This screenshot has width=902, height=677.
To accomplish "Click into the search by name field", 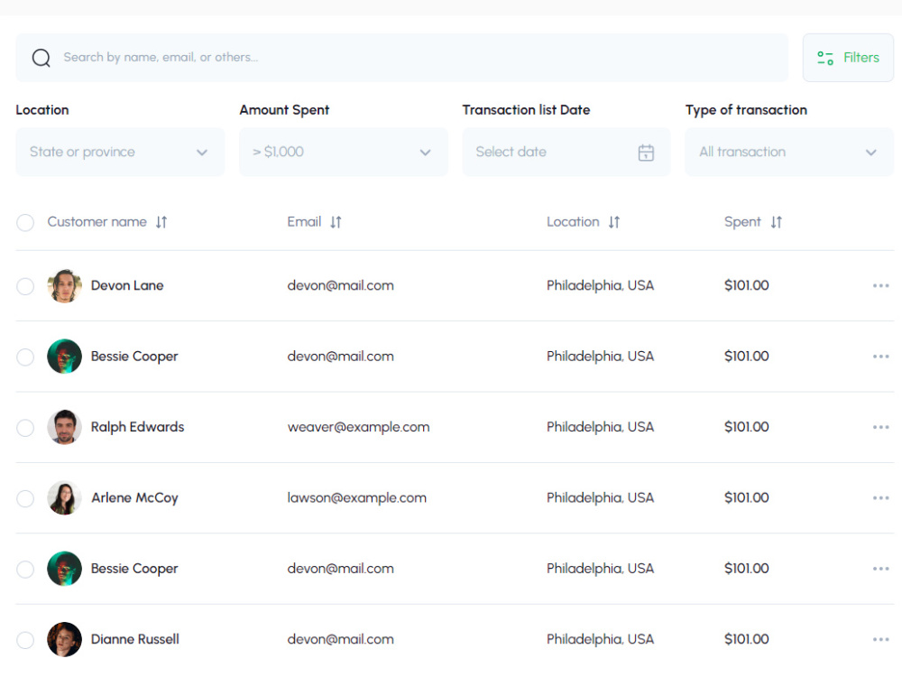I will (401, 58).
